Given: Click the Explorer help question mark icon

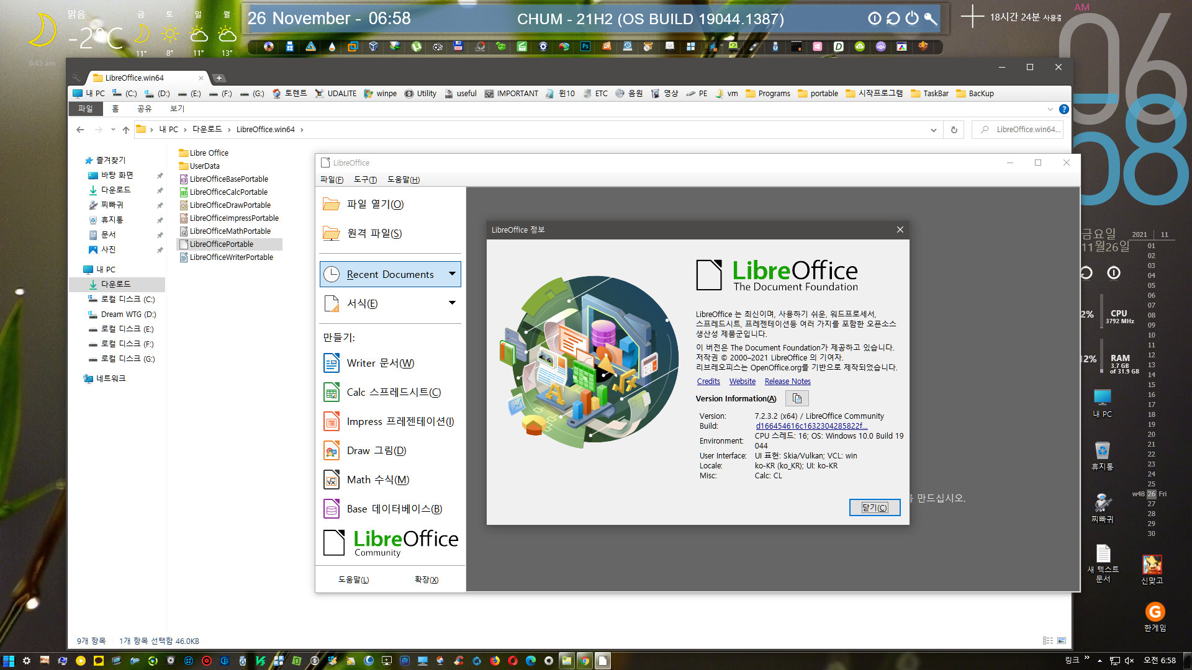Looking at the screenshot, I should [x=1063, y=109].
